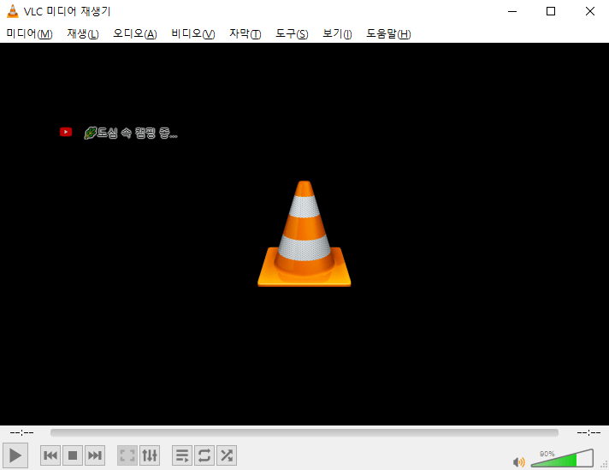This screenshot has width=609, height=470.
Task: Open the 도움말(H) menu
Action: [388, 34]
